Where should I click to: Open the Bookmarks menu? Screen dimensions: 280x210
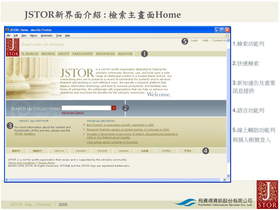click(x=46, y=36)
